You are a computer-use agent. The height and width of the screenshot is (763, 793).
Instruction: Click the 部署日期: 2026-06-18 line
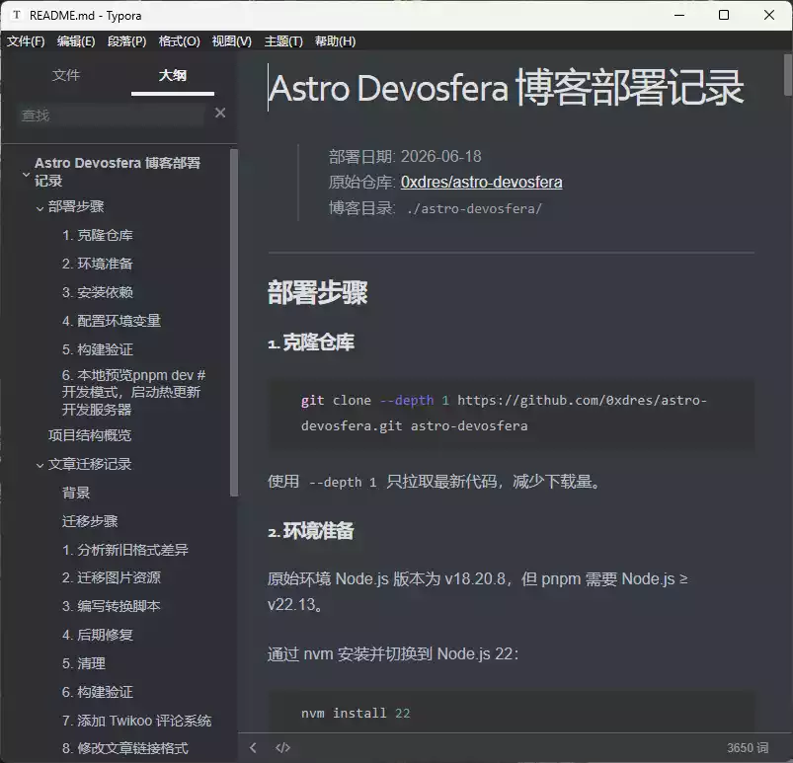tap(405, 157)
